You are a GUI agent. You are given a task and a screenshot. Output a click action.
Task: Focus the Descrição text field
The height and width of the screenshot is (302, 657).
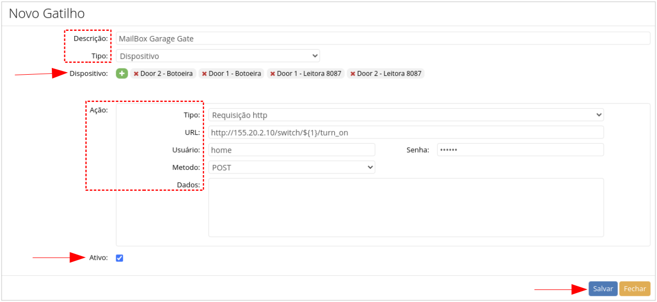click(x=383, y=39)
